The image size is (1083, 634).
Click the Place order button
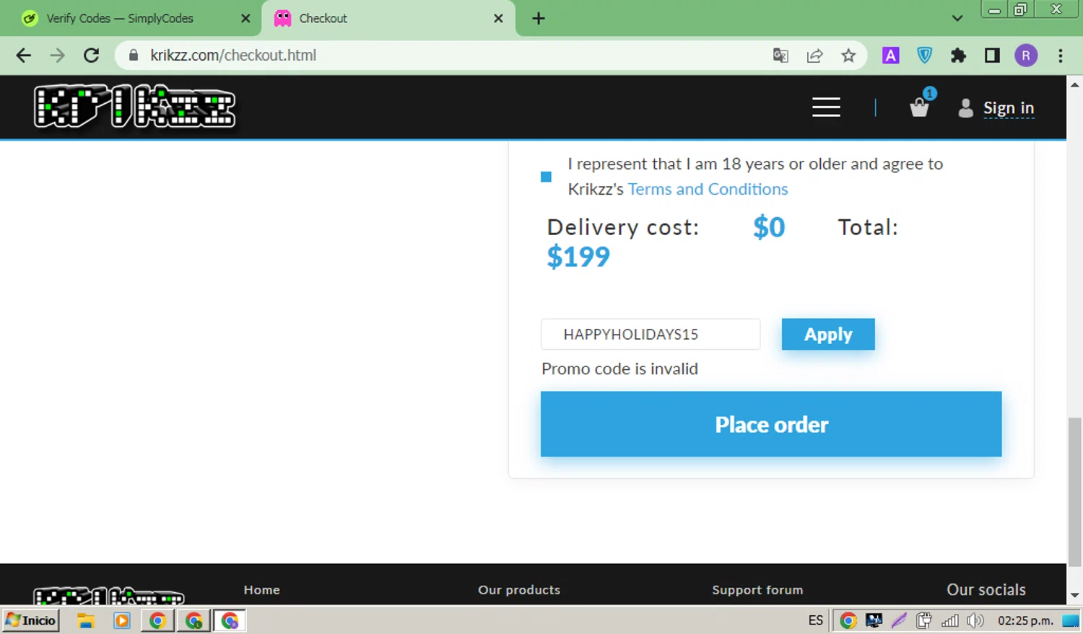pyautogui.click(x=771, y=424)
